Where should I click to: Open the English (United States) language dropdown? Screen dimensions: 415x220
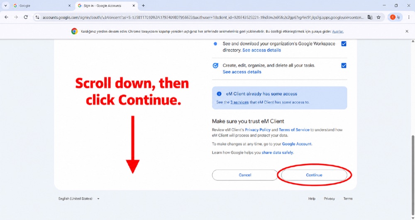(79, 198)
